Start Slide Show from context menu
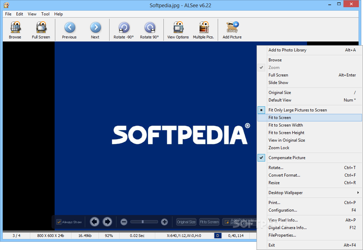The width and height of the screenshot is (363, 250). pos(309,83)
